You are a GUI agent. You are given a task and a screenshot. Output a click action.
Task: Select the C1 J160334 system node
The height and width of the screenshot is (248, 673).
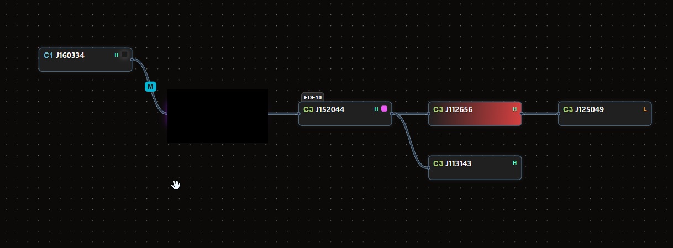pos(86,59)
